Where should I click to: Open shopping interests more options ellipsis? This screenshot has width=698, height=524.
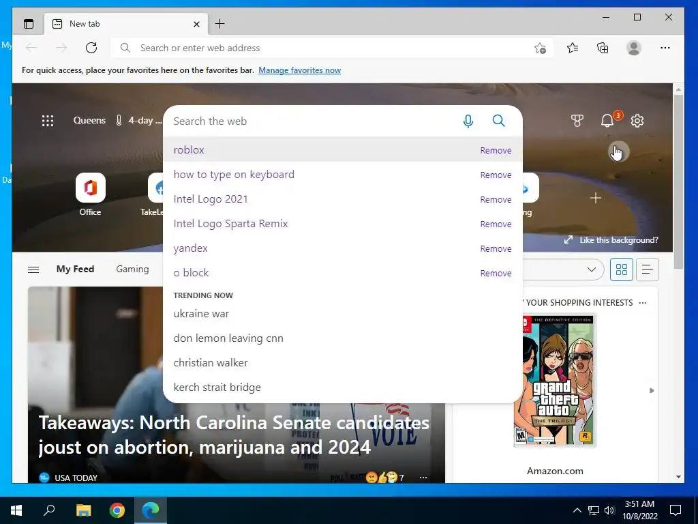tap(642, 302)
